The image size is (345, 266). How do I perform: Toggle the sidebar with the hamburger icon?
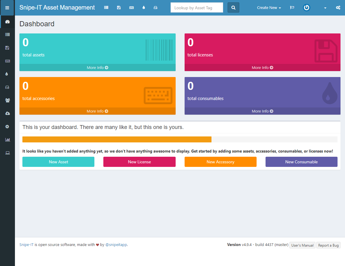coord(7,8)
